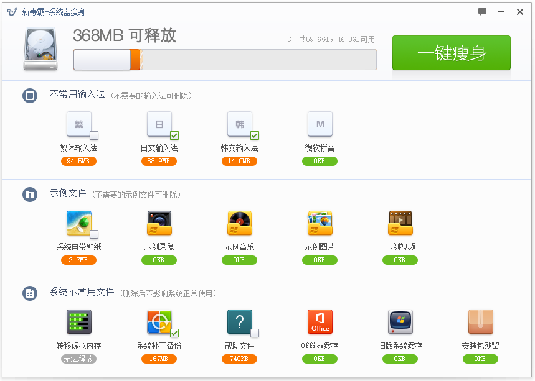Click the 转移虚拟内存 label

coord(79,346)
